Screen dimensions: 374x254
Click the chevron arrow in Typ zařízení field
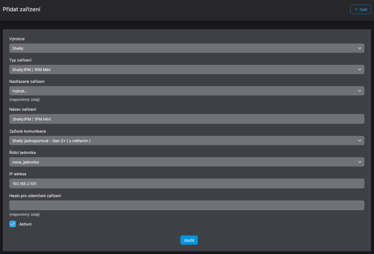click(x=359, y=69)
